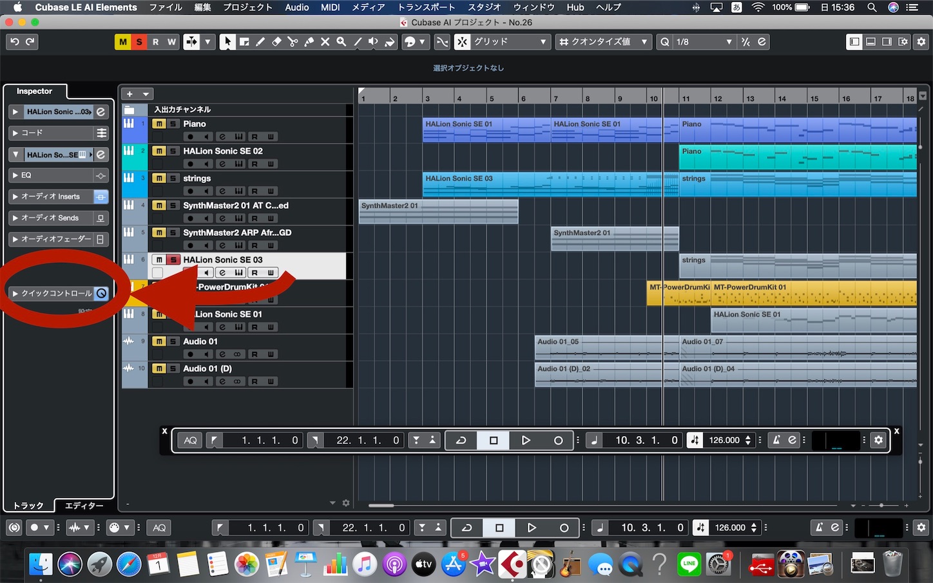Click the AQ button on floating transport

[190, 440]
